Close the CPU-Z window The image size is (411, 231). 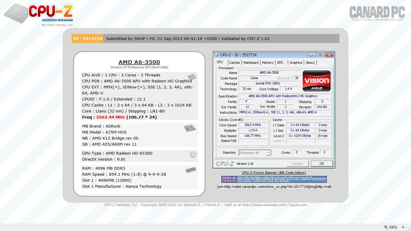[329, 55]
